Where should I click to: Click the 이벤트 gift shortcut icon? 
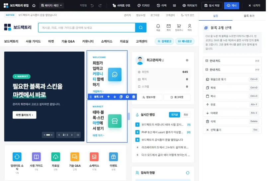113,157
